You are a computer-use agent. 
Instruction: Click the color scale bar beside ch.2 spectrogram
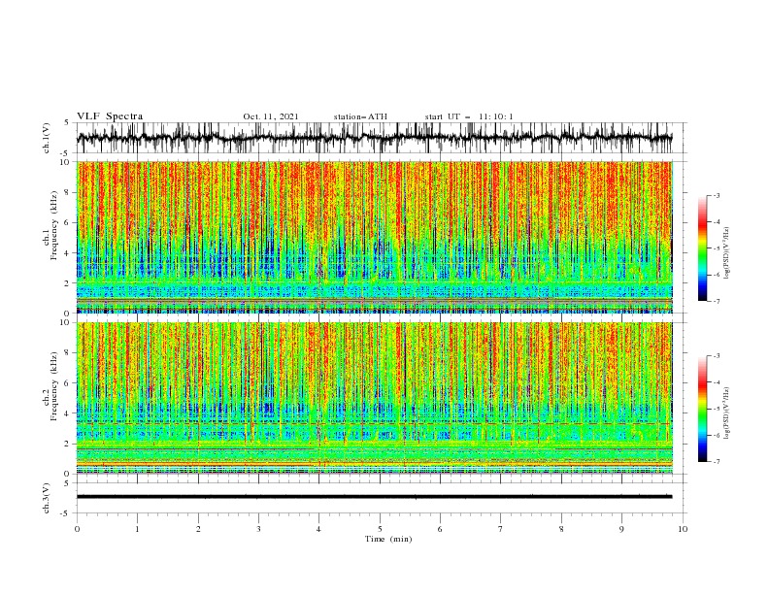702,409
